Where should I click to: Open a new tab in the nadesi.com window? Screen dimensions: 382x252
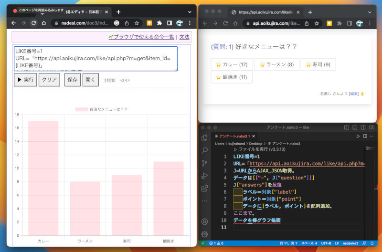pyautogui.click(x=118, y=12)
